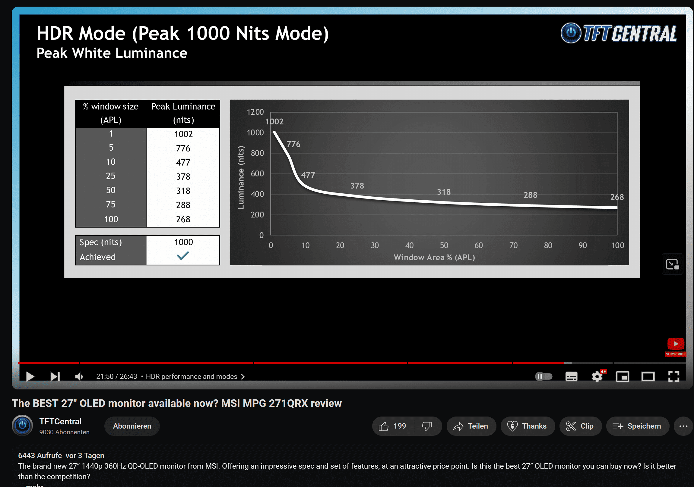Open the TFTCentral channel avatar
Screen dimensions: 694x487
coord(22,425)
